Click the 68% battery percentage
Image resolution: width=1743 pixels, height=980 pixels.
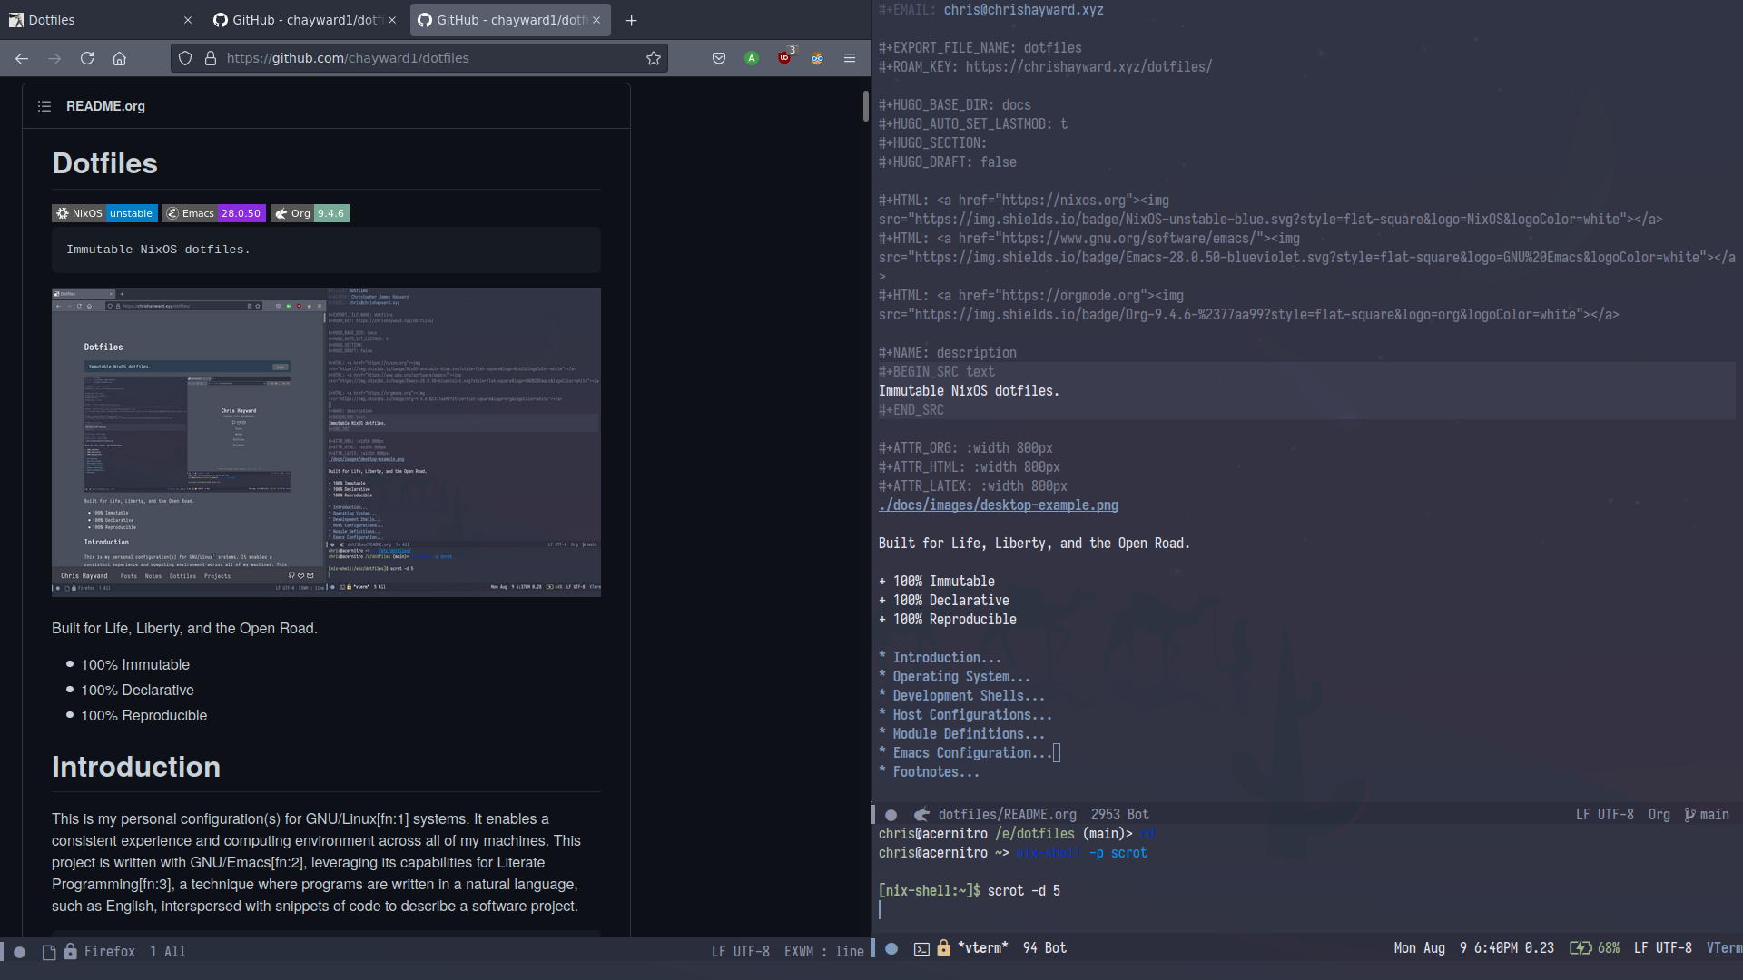[x=1609, y=948]
